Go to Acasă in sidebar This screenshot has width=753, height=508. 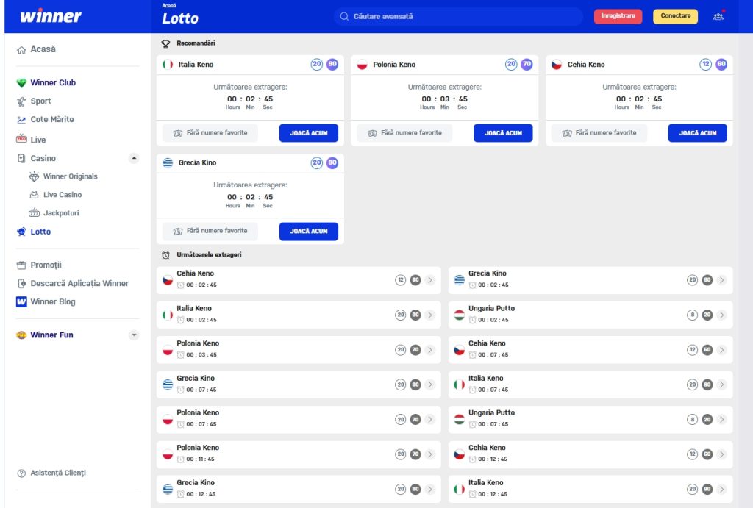pyautogui.click(x=43, y=49)
